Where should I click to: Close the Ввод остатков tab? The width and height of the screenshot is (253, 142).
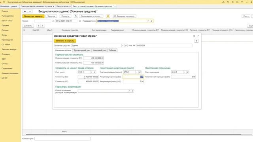point(70,6)
